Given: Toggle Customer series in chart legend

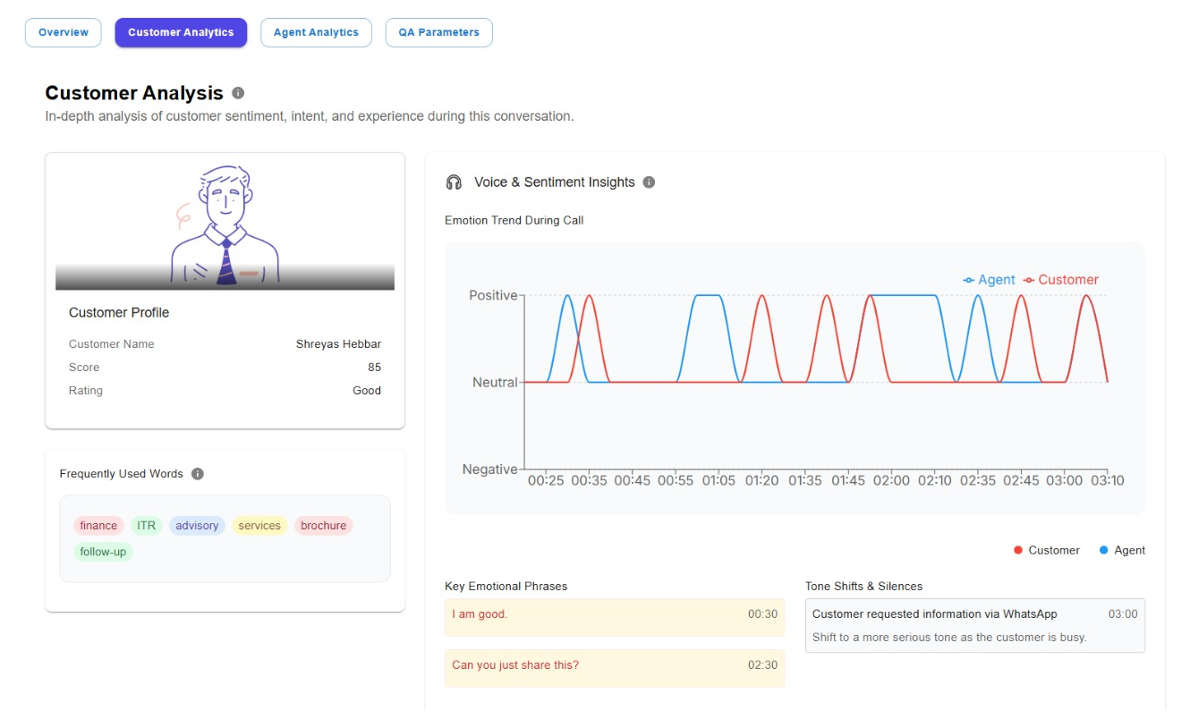Looking at the screenshot, I should (x=1060, y=280).
